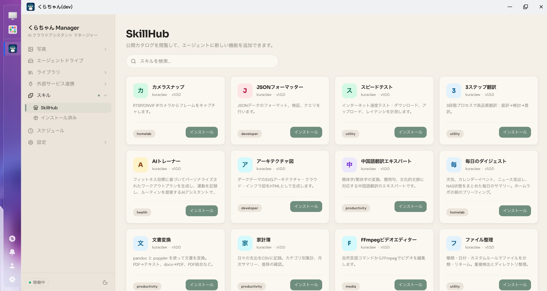Click the 写真 image icon in sidebar
The width and height of the screenshot is (547, 291).
click(x=31, y=49)
